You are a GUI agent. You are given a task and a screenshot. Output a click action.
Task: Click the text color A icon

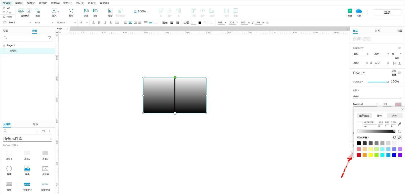(x=93, y=23)
